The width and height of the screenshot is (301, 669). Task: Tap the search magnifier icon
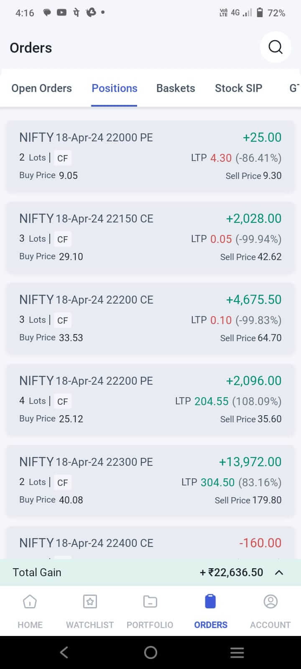click(x=275, y=47)
